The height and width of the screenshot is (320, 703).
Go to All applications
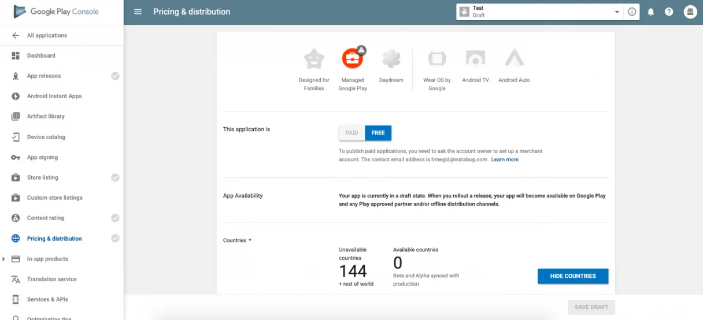47,35
